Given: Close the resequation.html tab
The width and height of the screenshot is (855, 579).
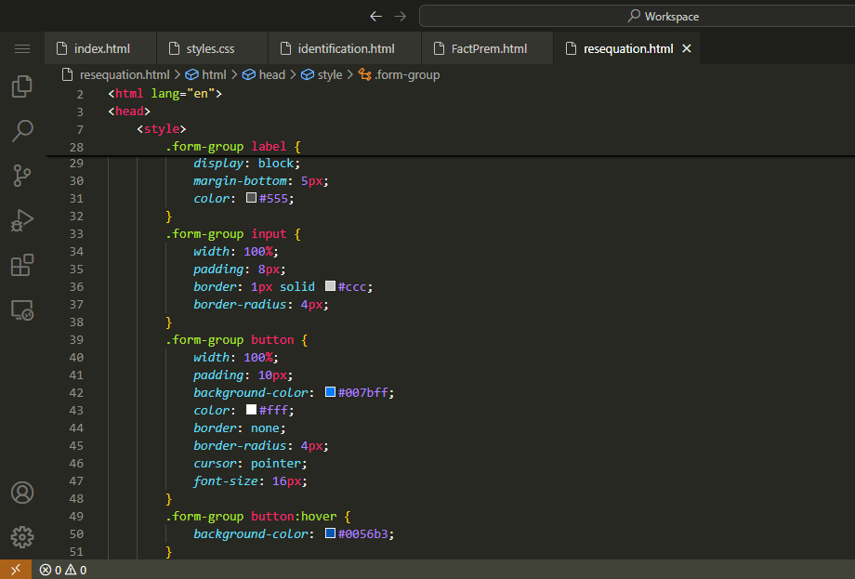Looking at the screenshot, I should 687,48.
